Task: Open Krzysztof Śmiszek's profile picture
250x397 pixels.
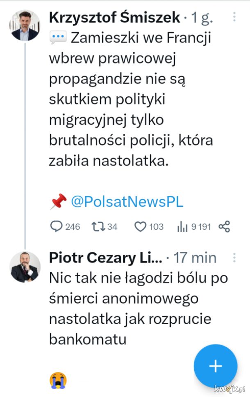Action: pyautogui.click(x=25, y=25)
